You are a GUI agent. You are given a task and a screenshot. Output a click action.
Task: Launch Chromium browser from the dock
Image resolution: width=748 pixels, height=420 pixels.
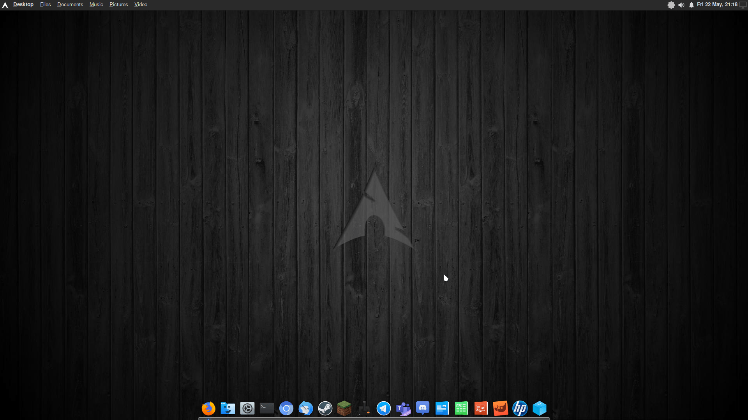(x=286, y=408)
